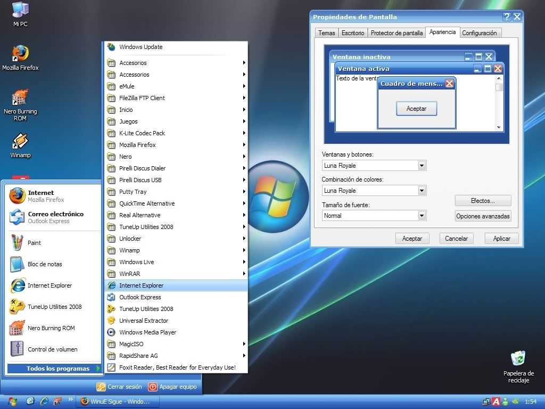The image size is (545, 409).
Task: Click the Opciones avanzadas button
Action: (483, 216)
